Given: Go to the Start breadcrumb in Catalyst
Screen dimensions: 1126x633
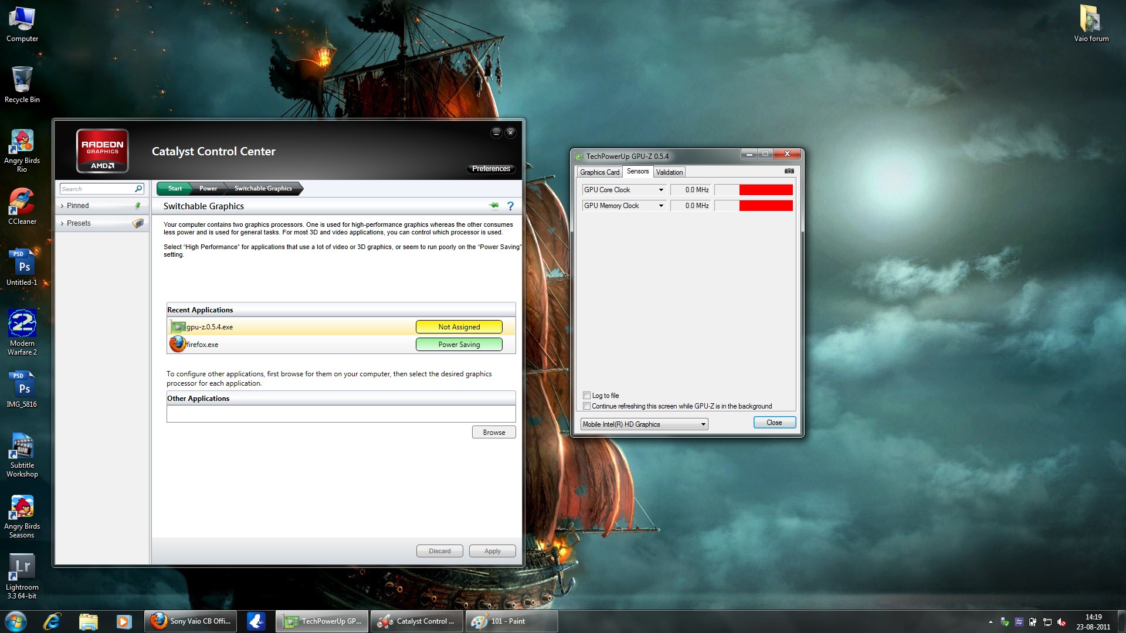Looking at the screenshot, I should pyautogui.click(x=175, y=188).
